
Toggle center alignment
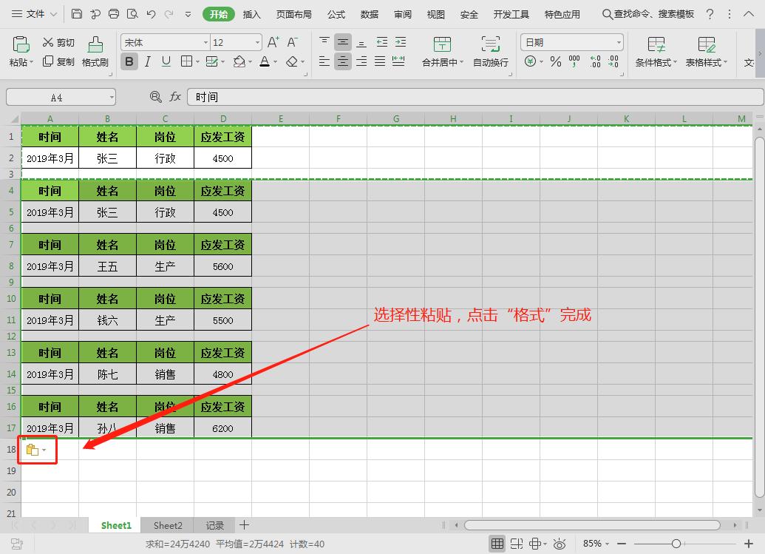tap(342, 61)
